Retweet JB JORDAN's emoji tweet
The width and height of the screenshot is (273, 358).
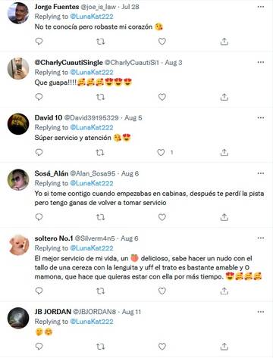tap(100, 347)
